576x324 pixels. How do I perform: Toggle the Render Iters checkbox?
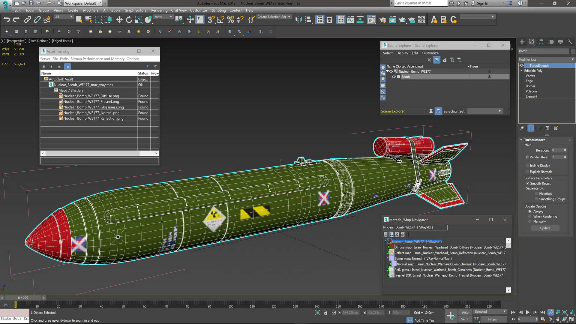(x=527, y=157)
